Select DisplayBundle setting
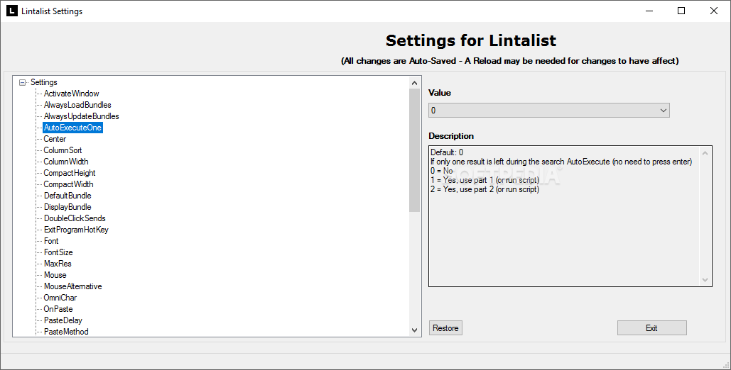The width and height of the screenshot is (731, 370). pyautogui.click(x=67, y=207)
